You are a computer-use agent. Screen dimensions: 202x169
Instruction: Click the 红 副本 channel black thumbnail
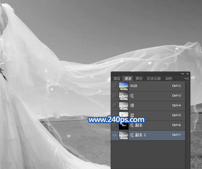124,126
